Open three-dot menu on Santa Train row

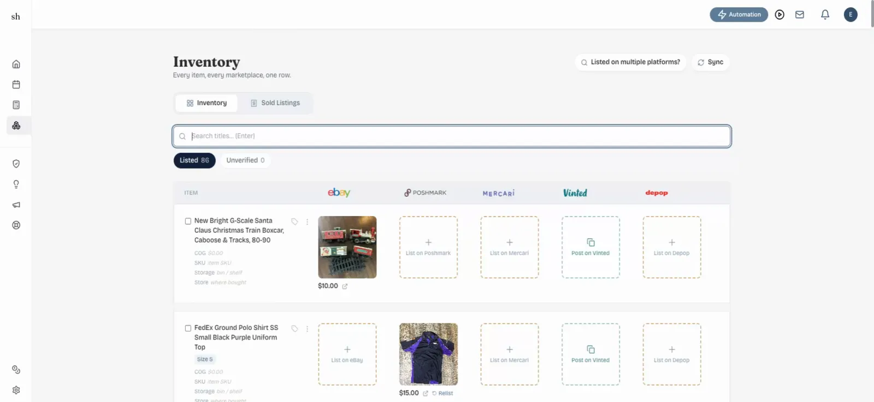pyautogui.click(x=307, y=221)
